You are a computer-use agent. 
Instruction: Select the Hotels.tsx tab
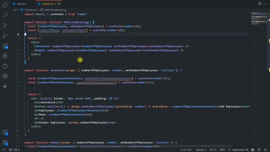[x=48, y=4]
